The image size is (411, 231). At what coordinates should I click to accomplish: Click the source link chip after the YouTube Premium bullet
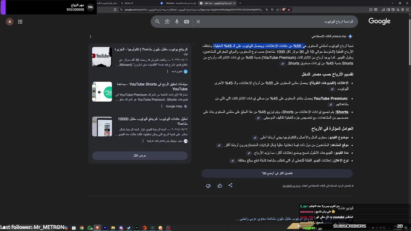(331, 104)
